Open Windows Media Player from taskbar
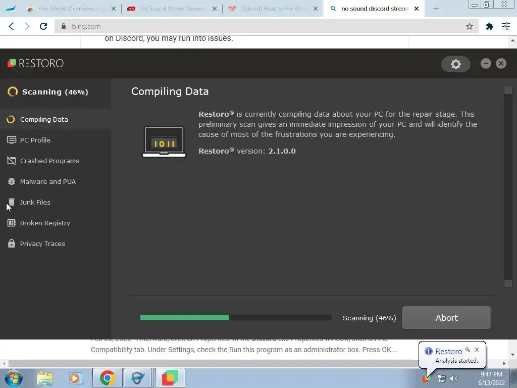Image resolution: width=517 pixels, height=388 pixels. click(x=76, y=378)
